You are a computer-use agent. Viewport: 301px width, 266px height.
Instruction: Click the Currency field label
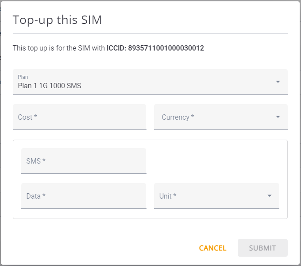pos(178,117)
